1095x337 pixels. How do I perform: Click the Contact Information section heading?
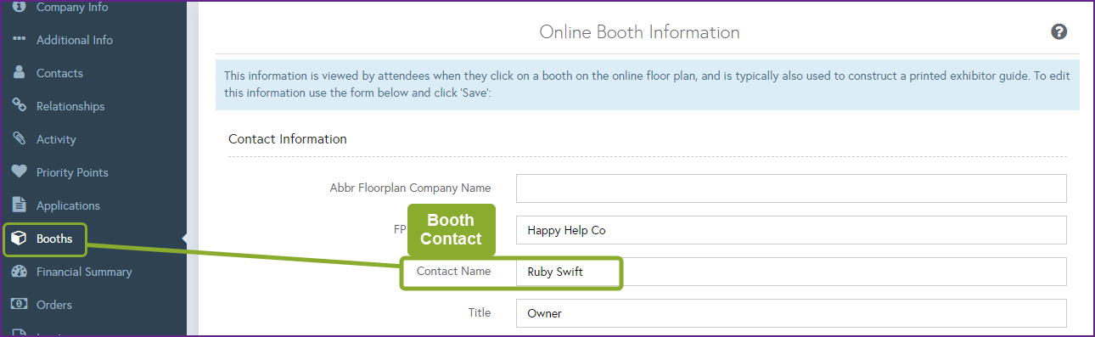(288, 138)
